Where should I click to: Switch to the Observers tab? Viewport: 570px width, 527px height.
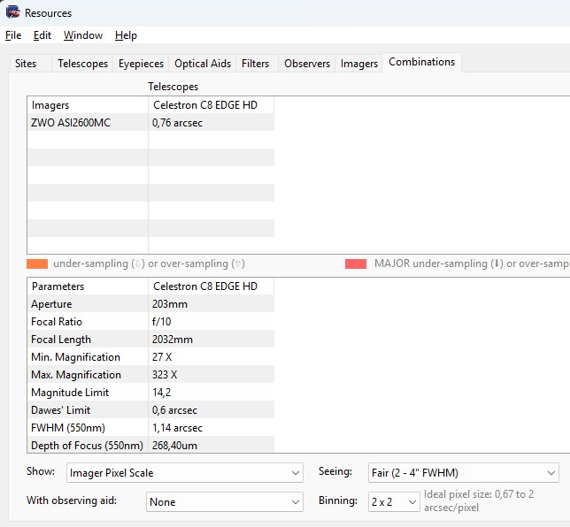307,64
